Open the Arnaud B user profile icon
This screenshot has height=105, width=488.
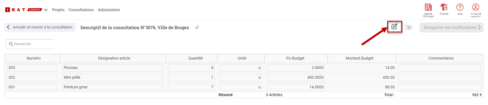[476, 7]
